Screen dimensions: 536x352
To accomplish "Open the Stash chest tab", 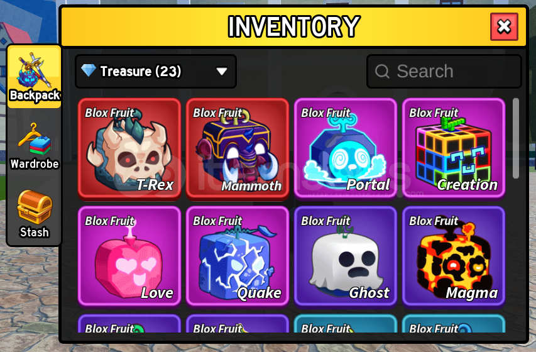I will (34, 214).
